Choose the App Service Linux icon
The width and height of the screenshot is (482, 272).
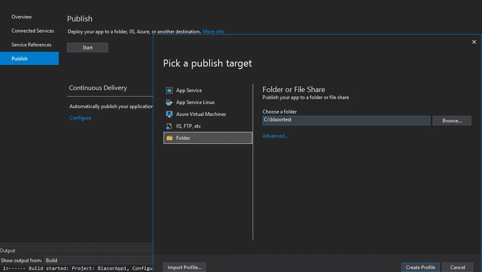(169, 102)
